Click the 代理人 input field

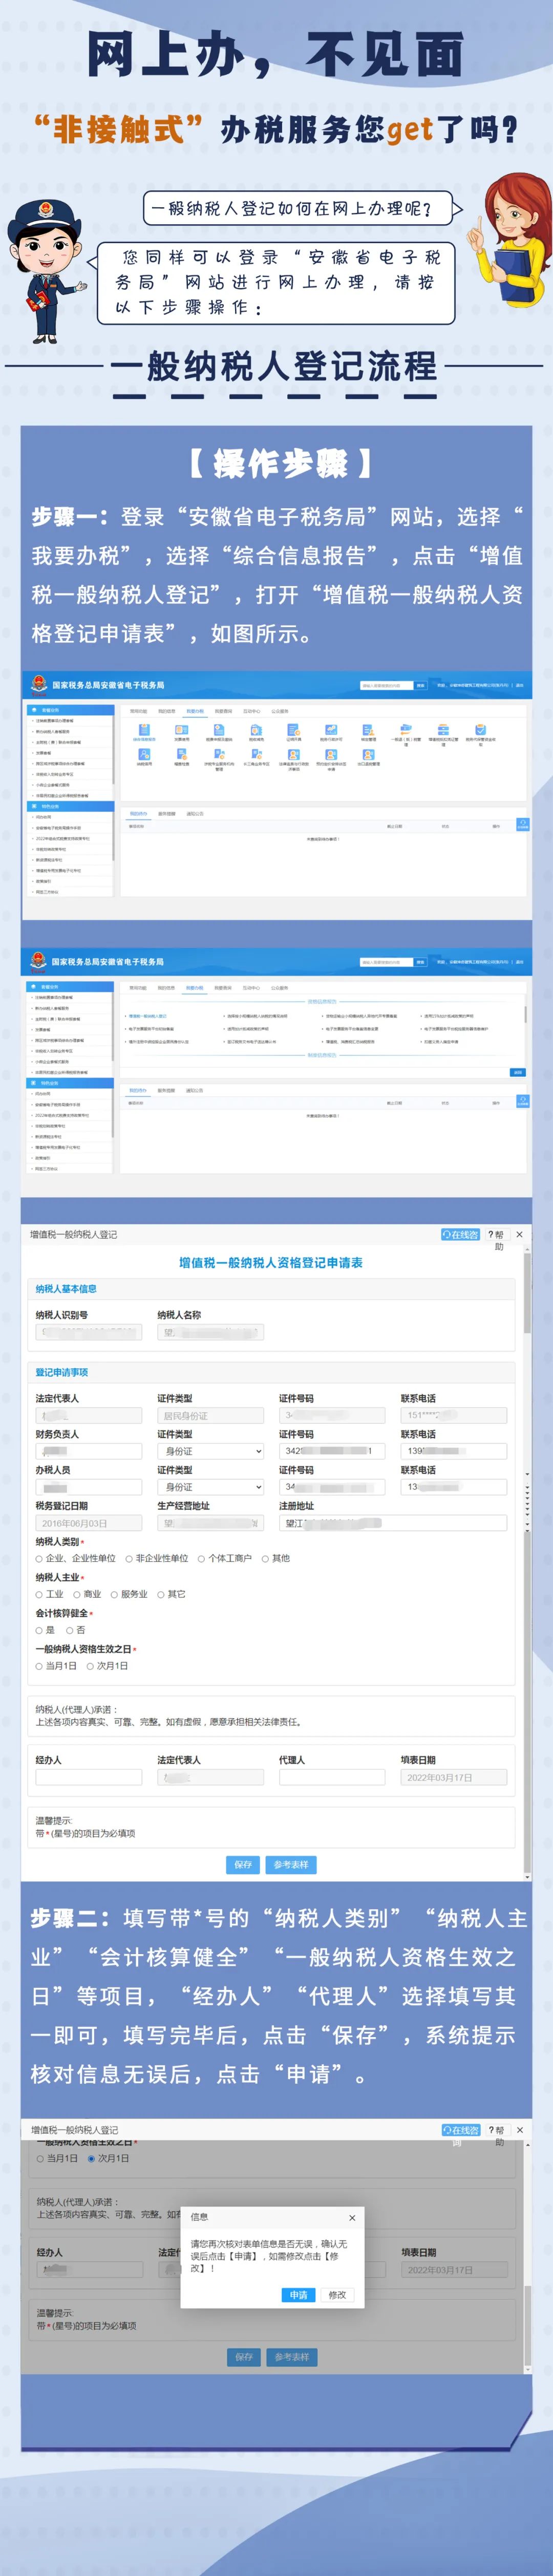(x=332, y=1777)
